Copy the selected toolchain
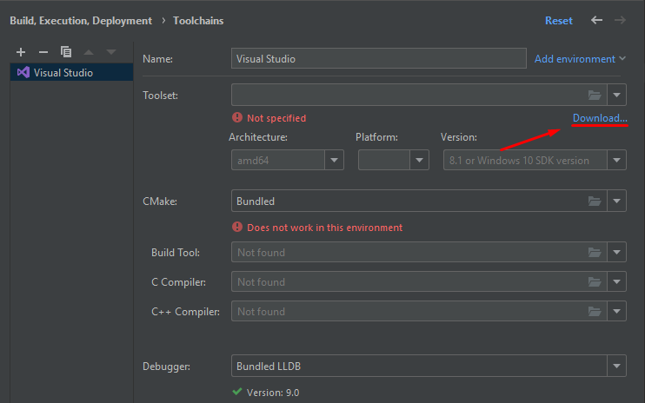Viewport: 645px width, 403px height. [66, 52]
